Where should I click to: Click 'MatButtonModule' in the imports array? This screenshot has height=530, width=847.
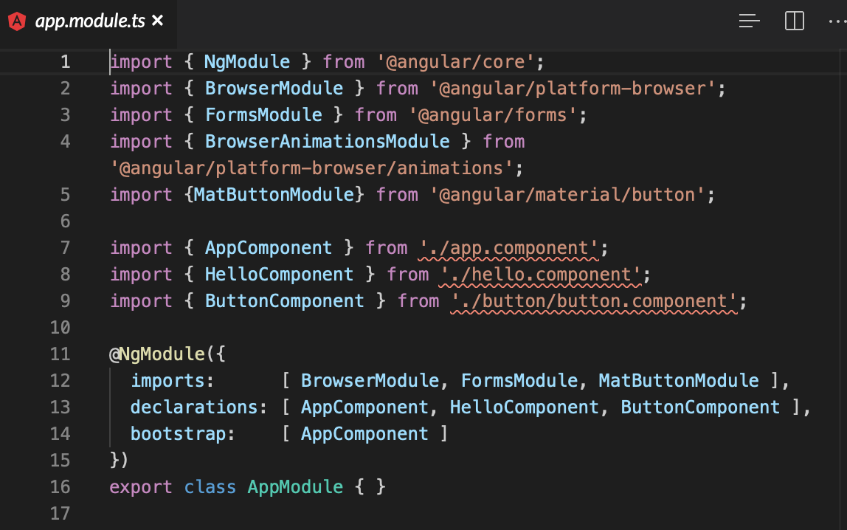tap(679, 381)
